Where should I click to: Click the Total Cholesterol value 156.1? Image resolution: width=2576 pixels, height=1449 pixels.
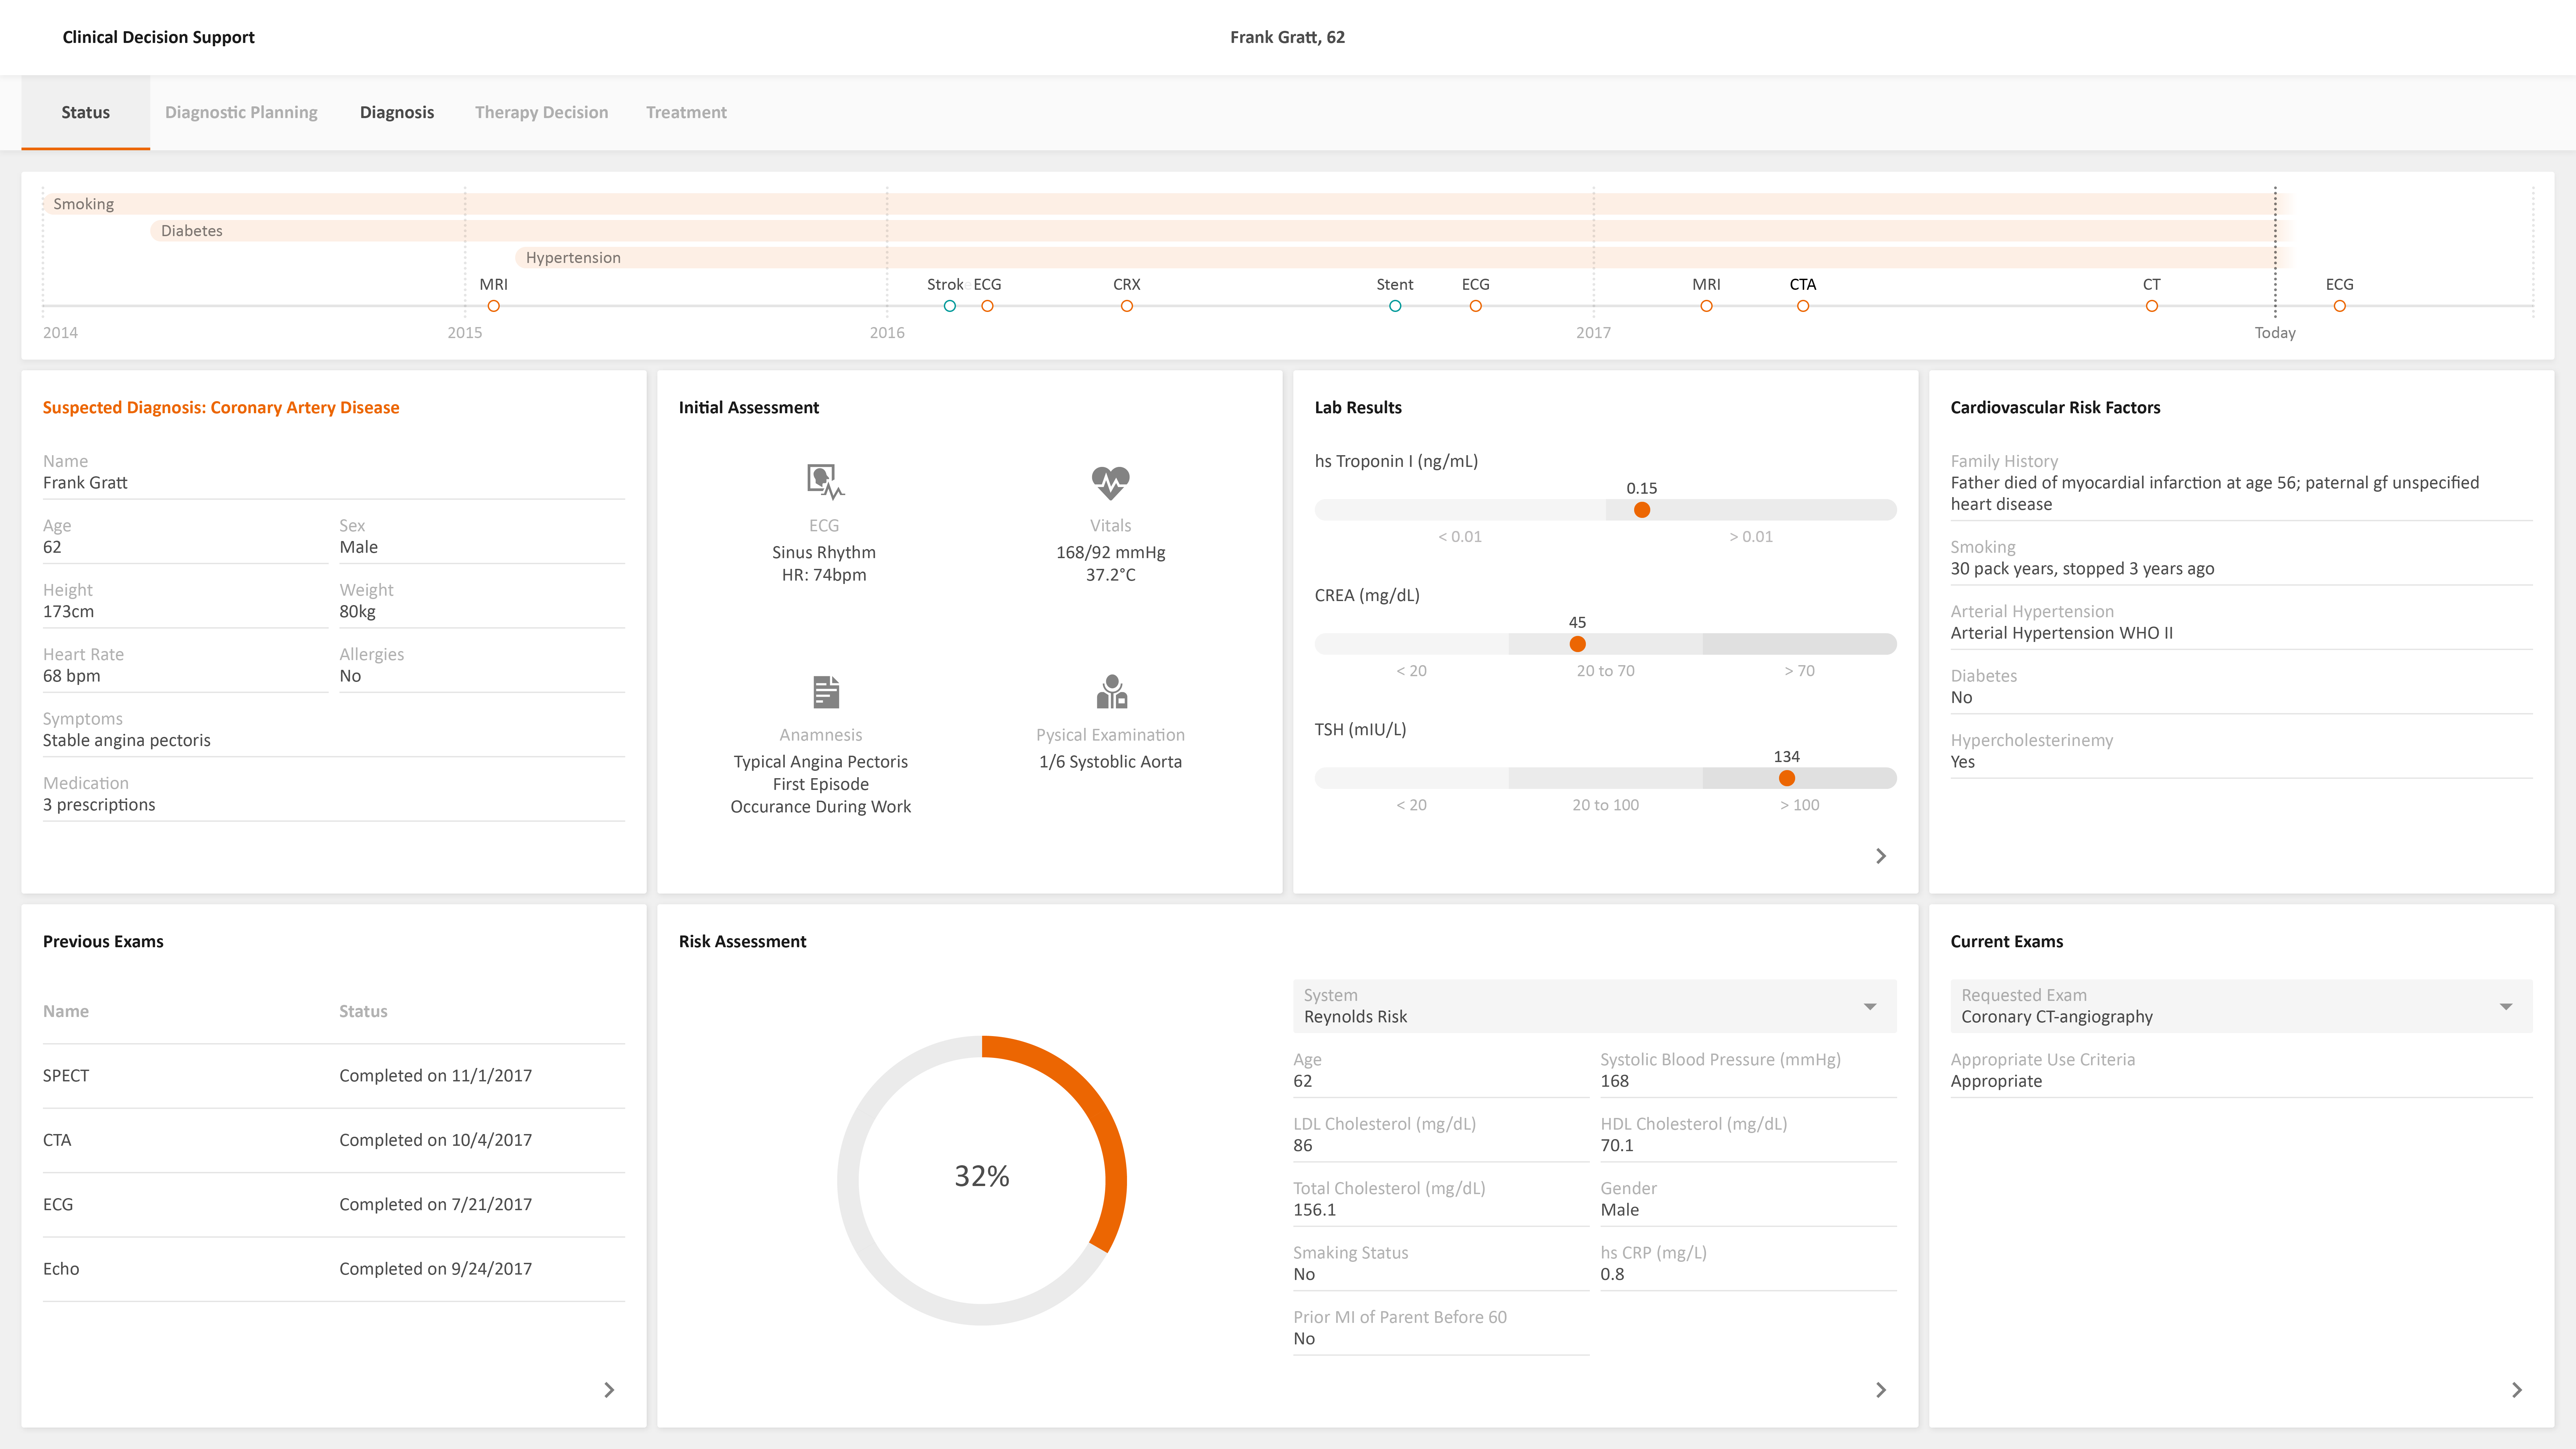pyautogui.click(x=1314, y=1210)
